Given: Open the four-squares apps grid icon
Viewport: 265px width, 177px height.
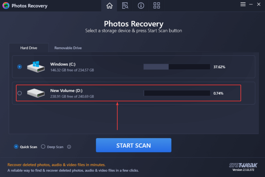Looking at the screenshot, I should coord(157,6).
